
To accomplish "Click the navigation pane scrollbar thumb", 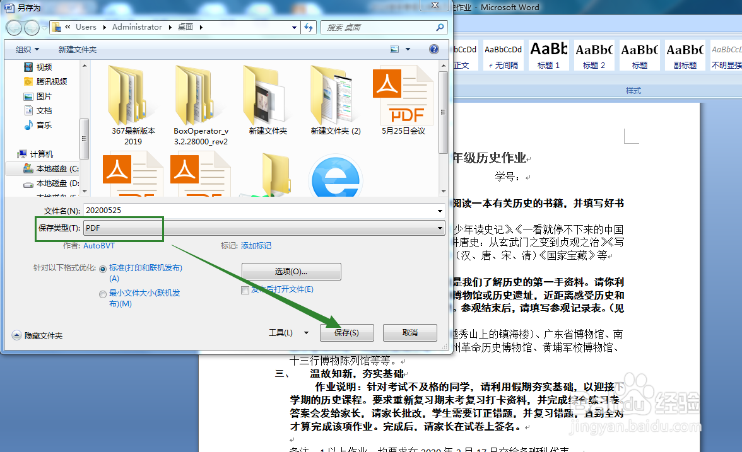I will point(85,139).
